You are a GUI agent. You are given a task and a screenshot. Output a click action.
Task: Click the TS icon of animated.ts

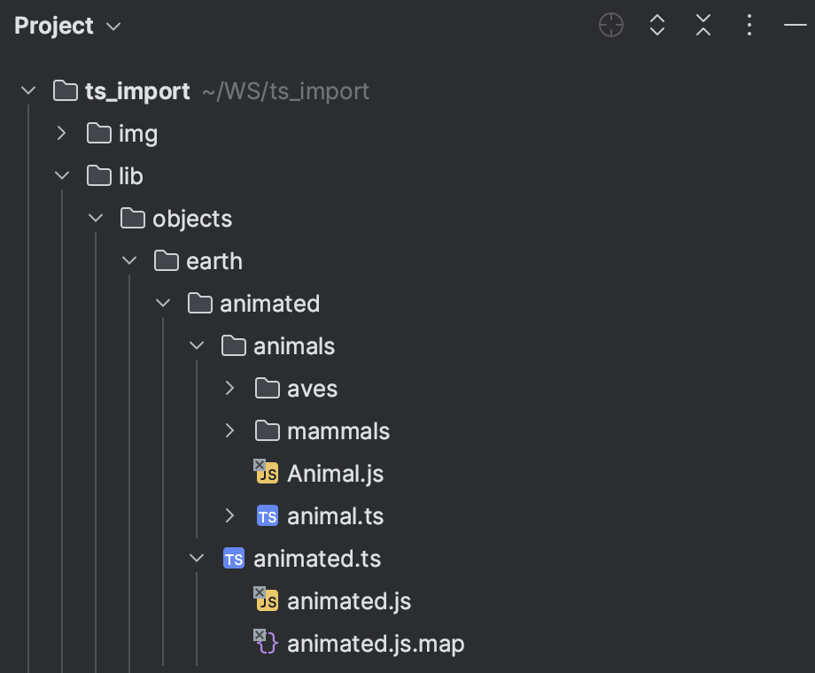pos(233,558)
